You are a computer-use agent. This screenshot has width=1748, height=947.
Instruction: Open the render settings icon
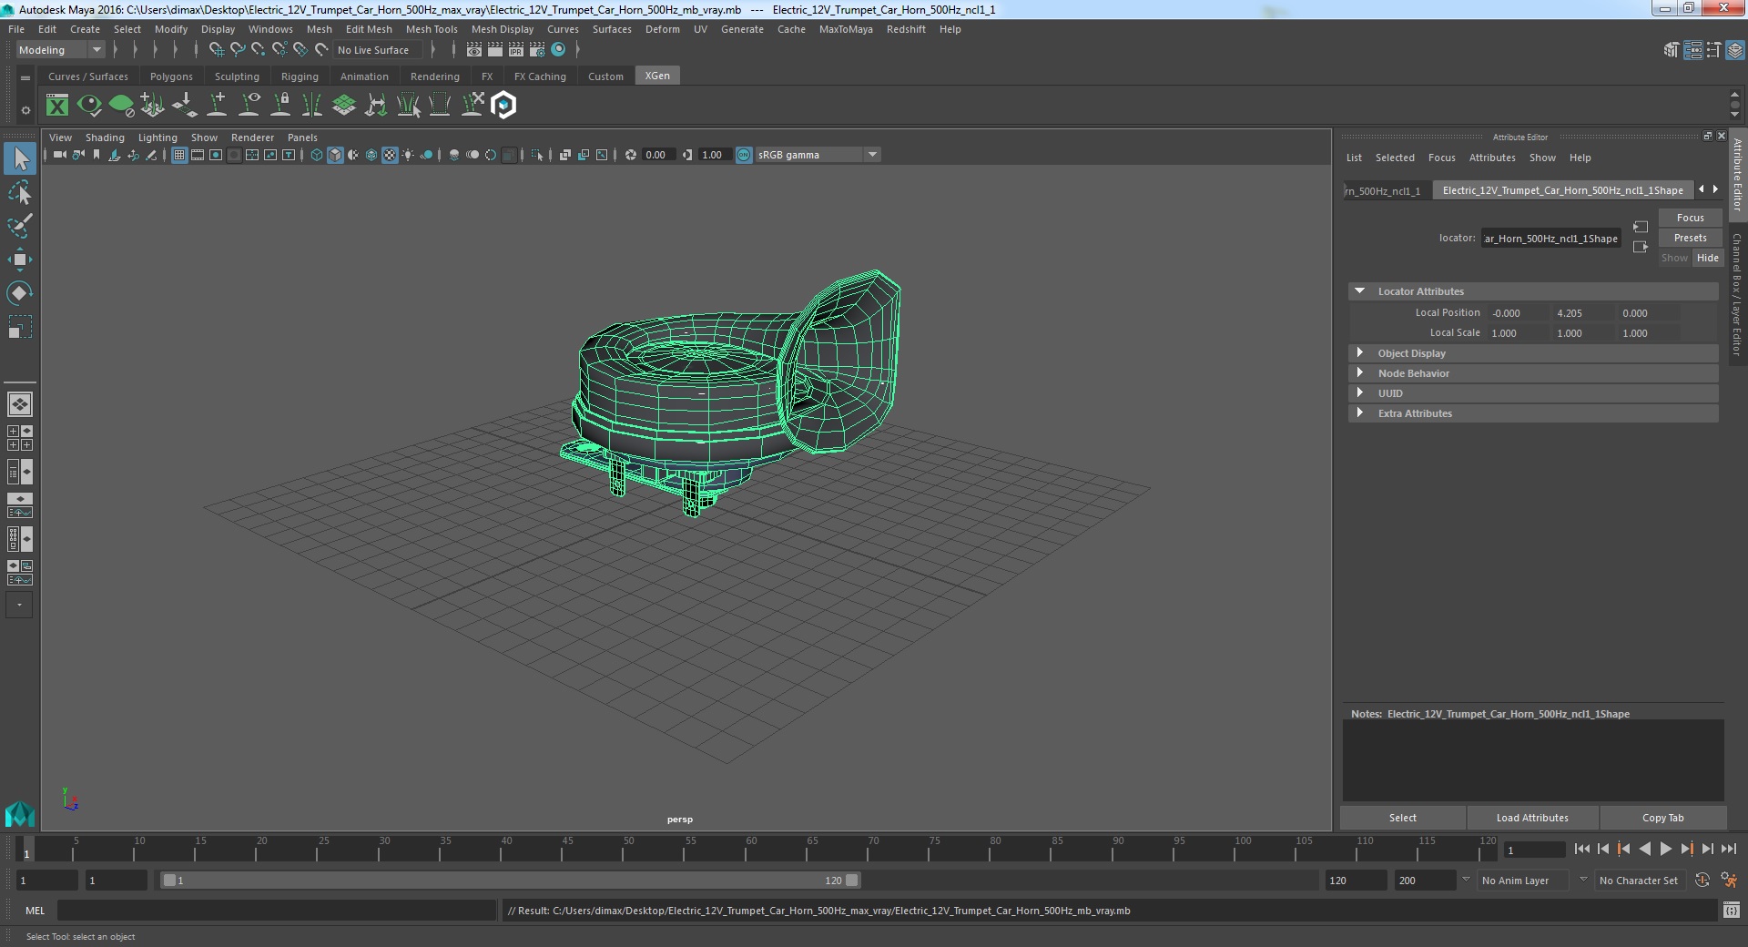537,50
